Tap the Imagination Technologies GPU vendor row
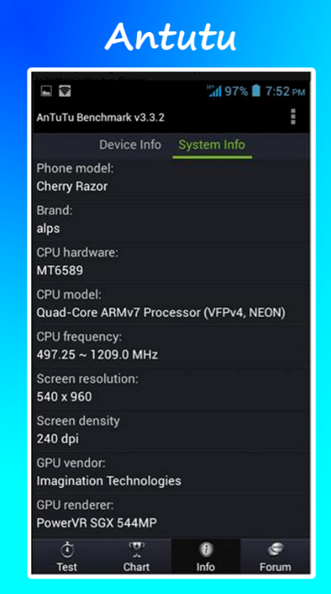The image size is (331, 594). point(171,472)
